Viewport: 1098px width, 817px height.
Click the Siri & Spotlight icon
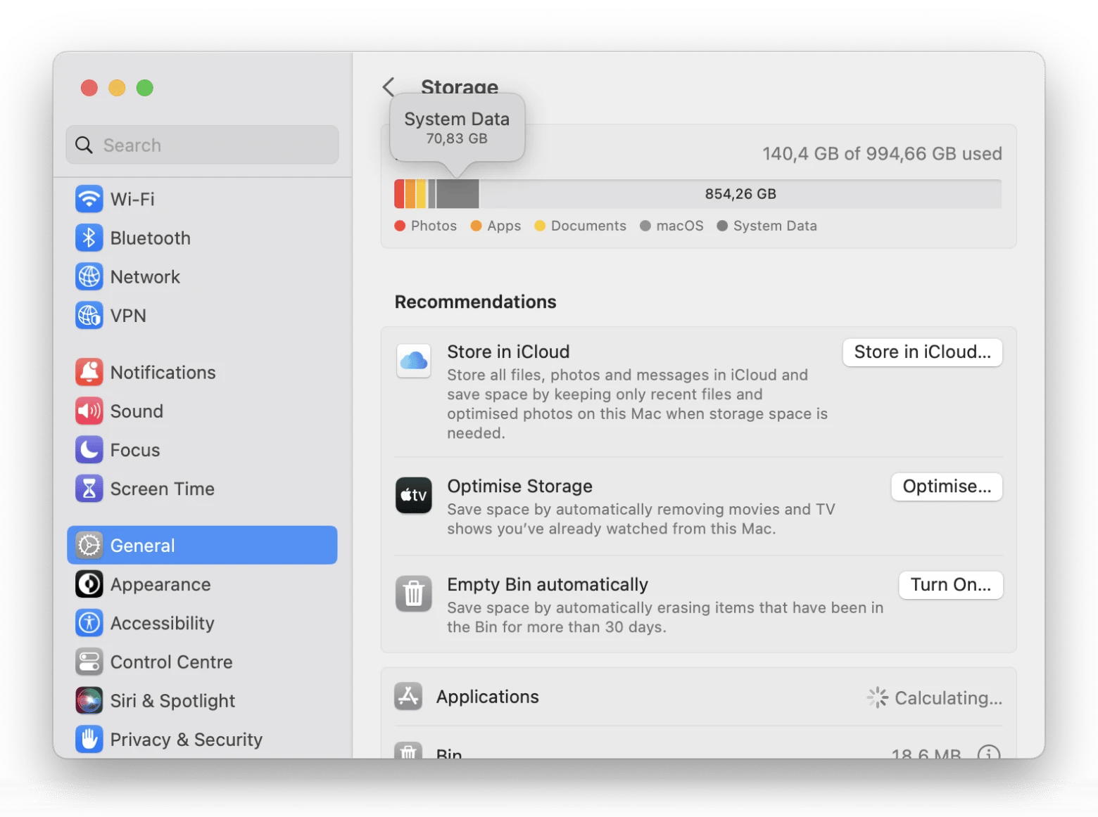pyautogui.click(x=89, y=701)
